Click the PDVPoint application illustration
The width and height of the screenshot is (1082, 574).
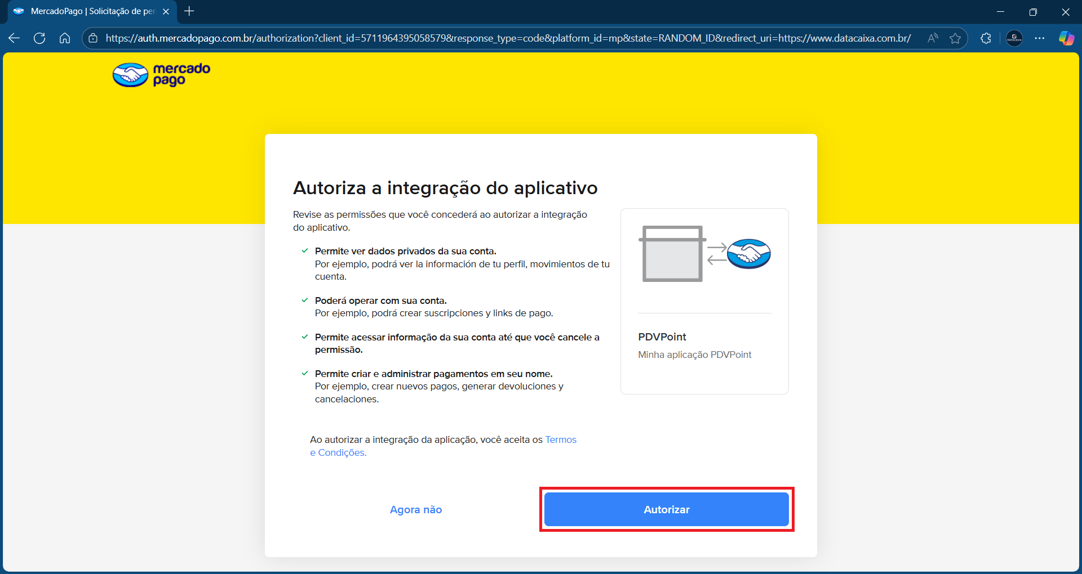(x=704, y=254)
